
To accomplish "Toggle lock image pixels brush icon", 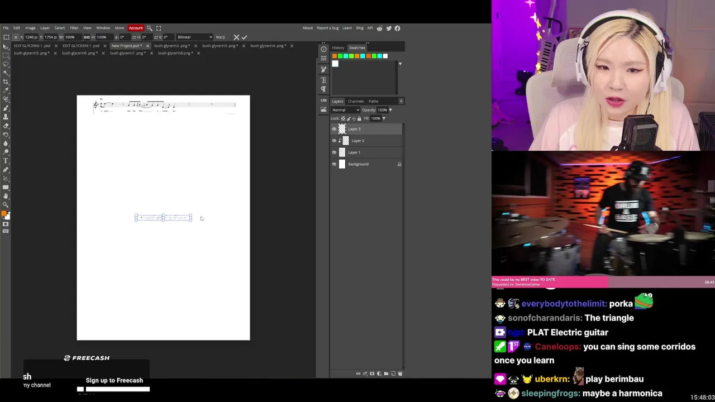I will coord(348,118).
